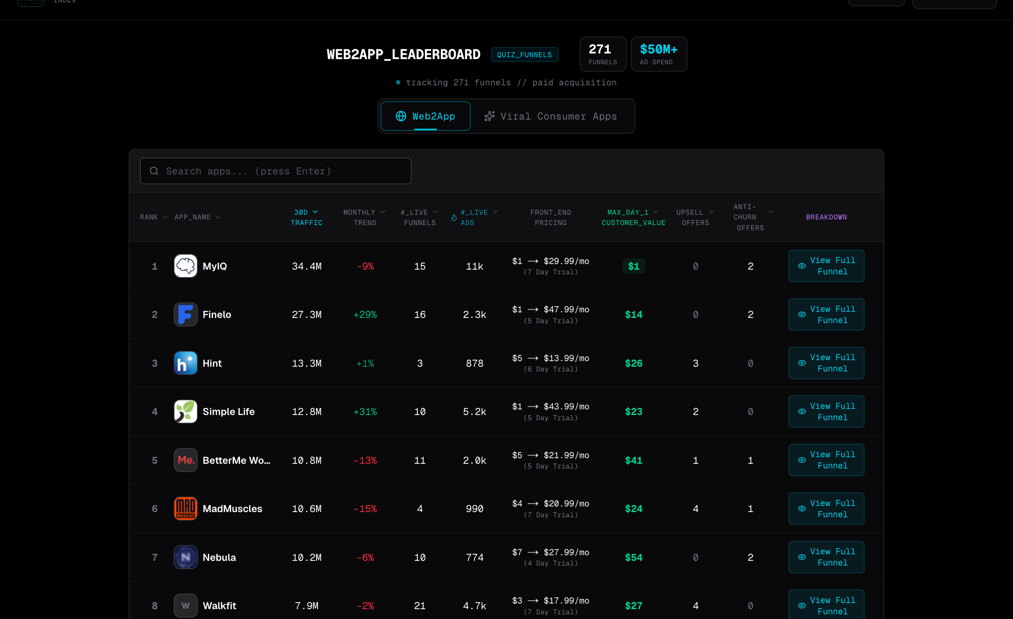Click eye icon in Finelo funnel button
The width and height of the screenshot is (1013, 619).
click(802, 315)
